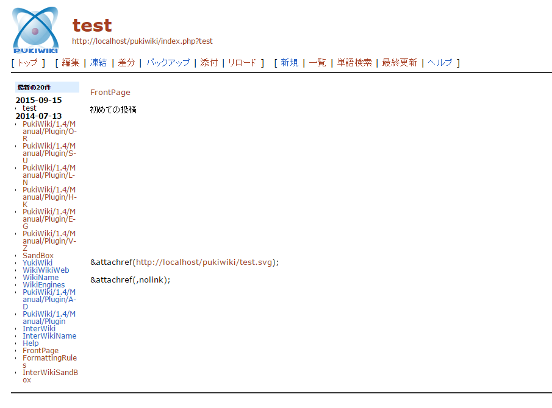Select 凍結 to freeze the page
552x408 pixels.
[98, 63]
